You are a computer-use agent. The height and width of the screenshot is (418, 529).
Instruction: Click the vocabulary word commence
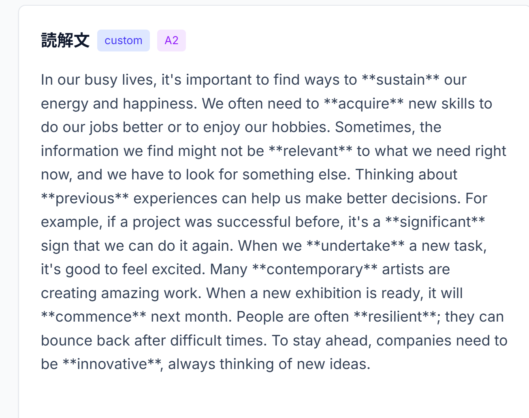[x=94, y=317]
